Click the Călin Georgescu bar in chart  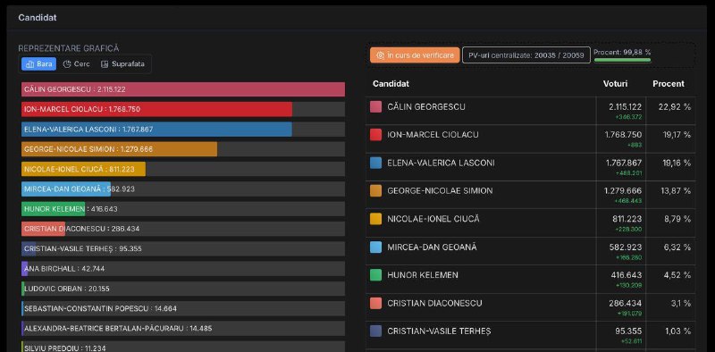[183, 89]
